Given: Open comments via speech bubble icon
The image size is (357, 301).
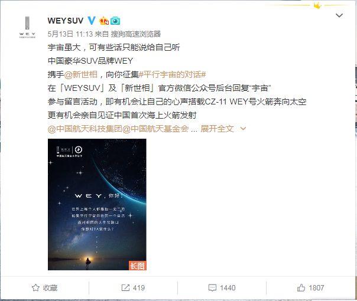Looking at the screenshot, I should 212,287.
